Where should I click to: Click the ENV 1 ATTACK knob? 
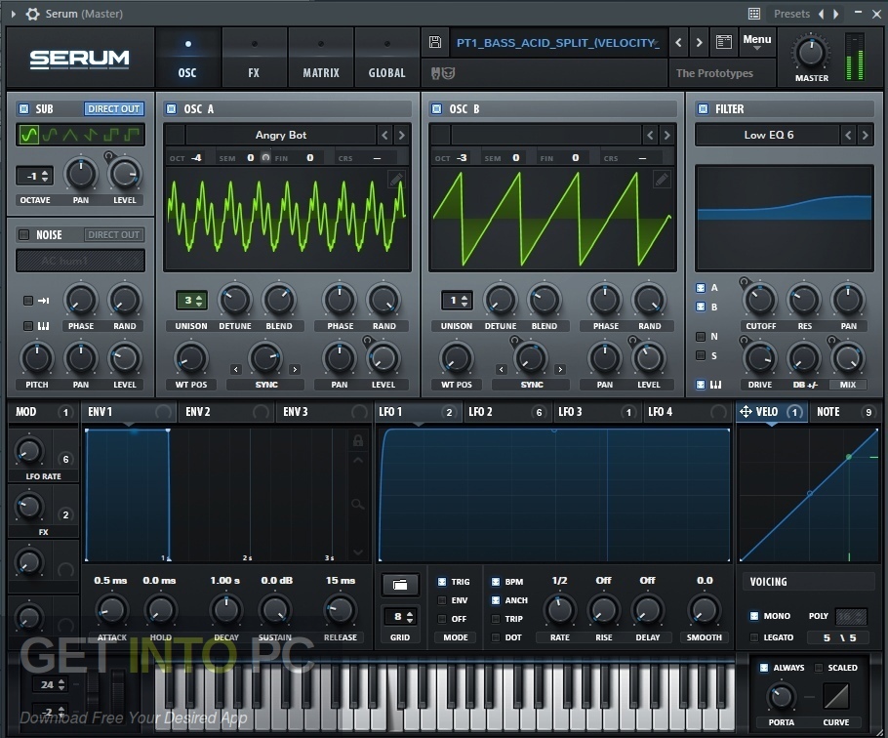pyautogui.click(x=111, y=610)
